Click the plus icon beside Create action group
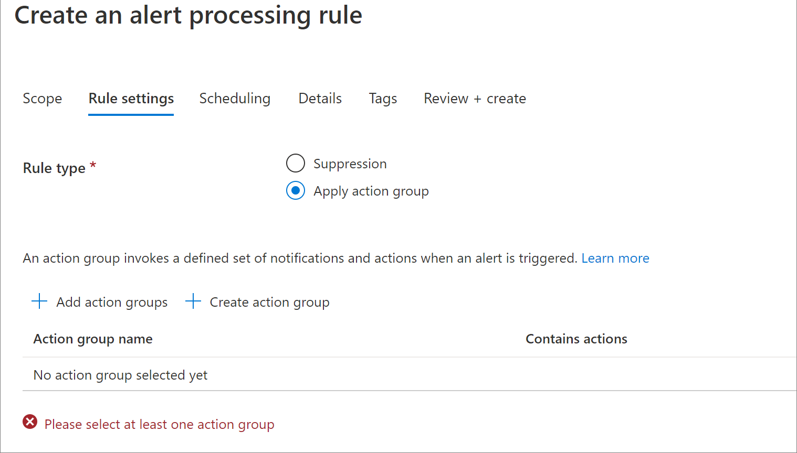The height and width of the screenshot is (453, 797). (x=193, y=301)
